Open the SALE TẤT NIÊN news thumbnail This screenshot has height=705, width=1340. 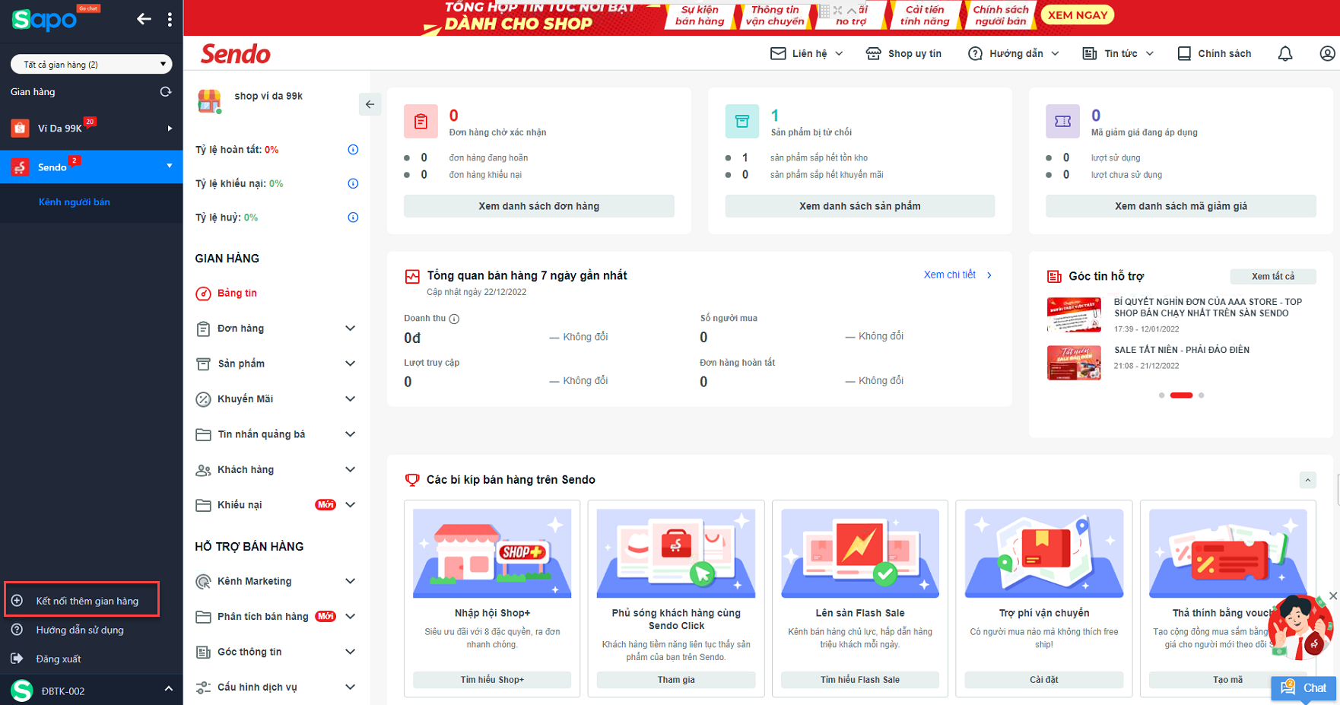click(1074, 363)
